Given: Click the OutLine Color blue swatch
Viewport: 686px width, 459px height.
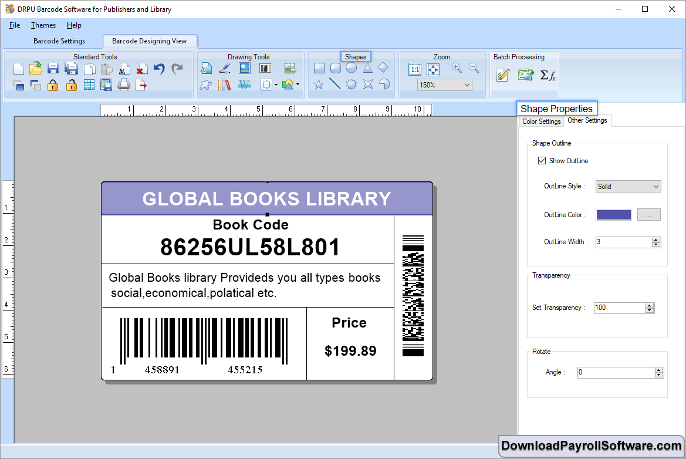Looking at the screenshot, I should tap(613, 214).
